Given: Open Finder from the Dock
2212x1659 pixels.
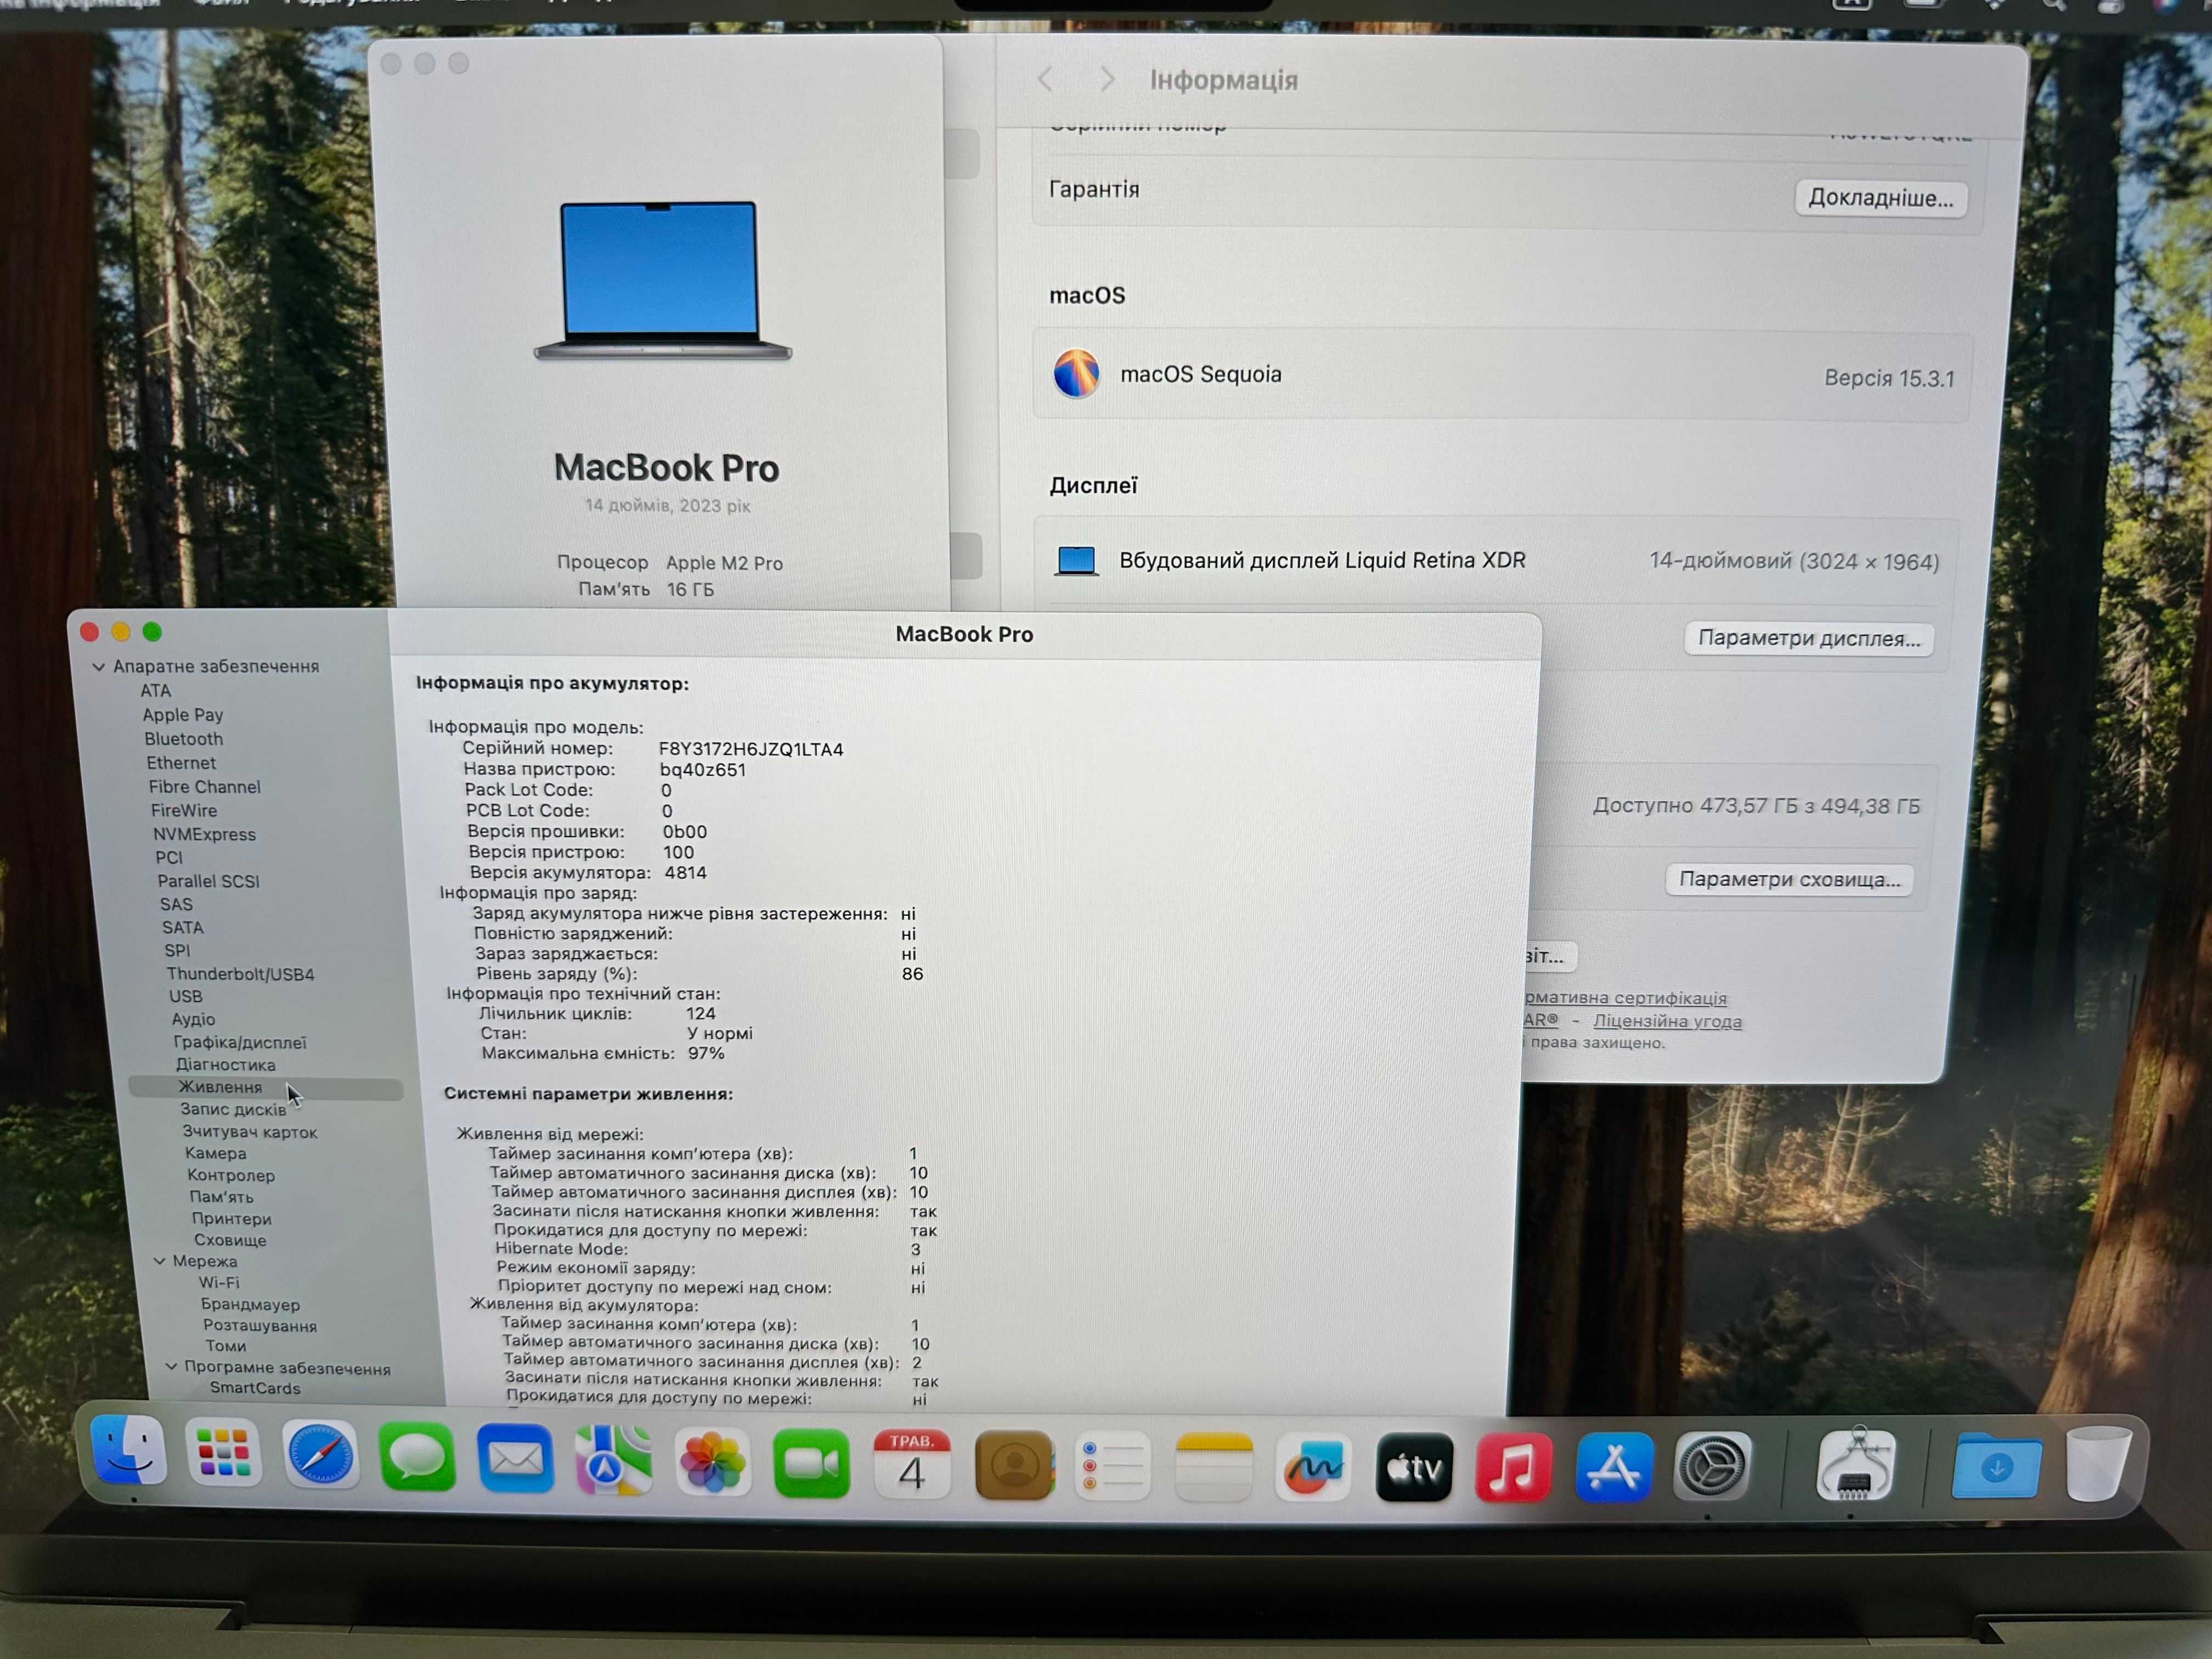Looking at the screenshot, I should tap(129, 1451).
